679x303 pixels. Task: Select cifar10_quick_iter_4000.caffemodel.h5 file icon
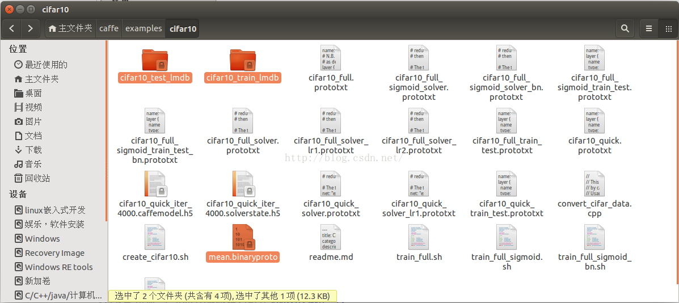155,183
